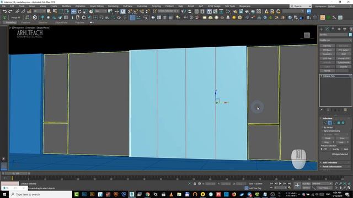The image size is (353, 198).
Task: Toggle the Selection Lock padlock icon
Action: pyautogui.click(x=195, y=184)
